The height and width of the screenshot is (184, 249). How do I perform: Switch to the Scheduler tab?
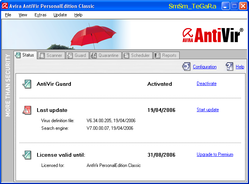coord(138,55)
